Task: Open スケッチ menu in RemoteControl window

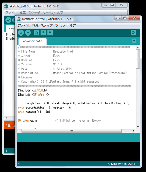Action: click(x=47, y=25)
